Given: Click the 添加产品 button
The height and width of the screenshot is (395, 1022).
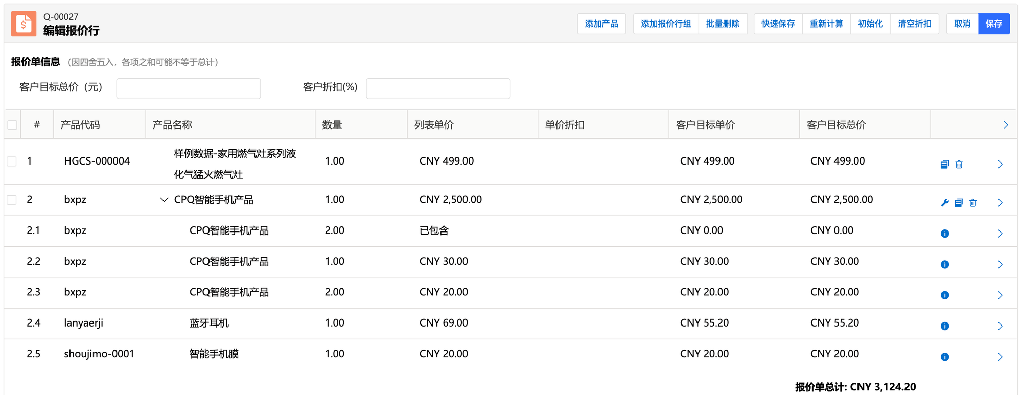Looking at the screenshot, I should pos(601,24).
